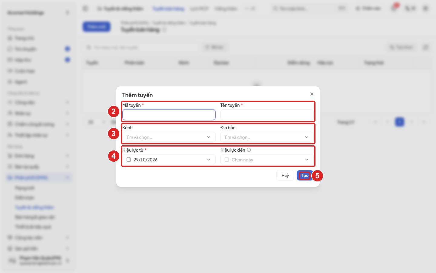Click the Kênh field label
The width and height of the screenshot is (436, 273).
click(127, 128)
